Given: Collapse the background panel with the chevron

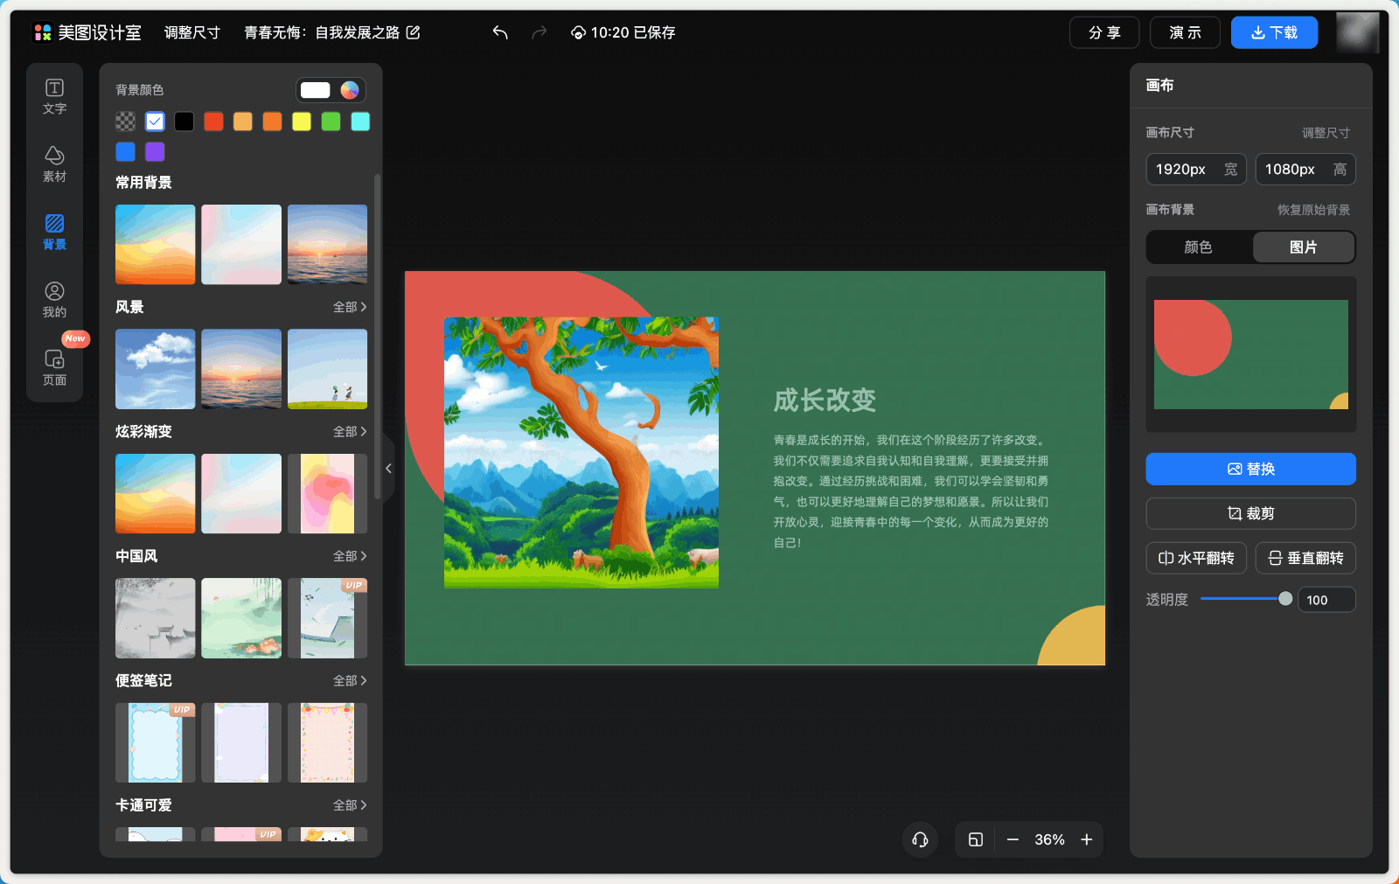Looking at the screenshot, I should [389, 469].
